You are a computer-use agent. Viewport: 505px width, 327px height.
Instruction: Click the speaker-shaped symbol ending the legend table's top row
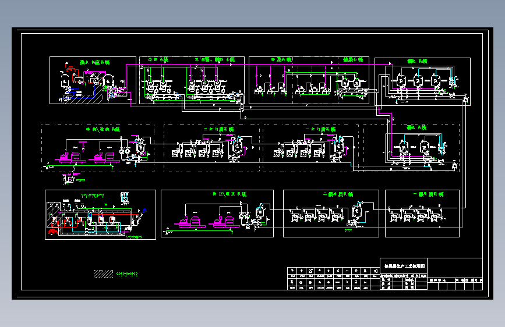click(x=376, y=271)
